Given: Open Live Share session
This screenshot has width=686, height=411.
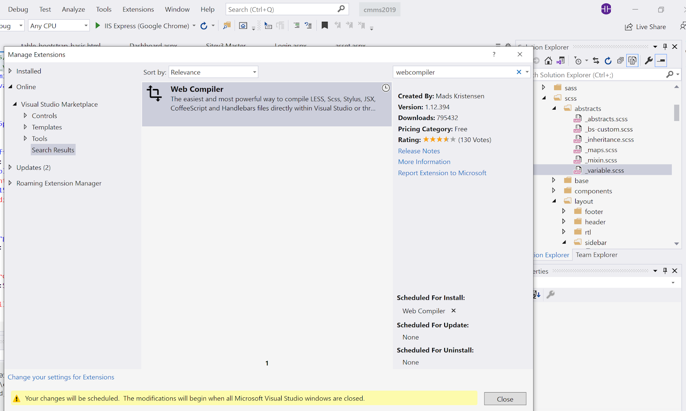Looking at the screenshot, I should [645, 27].
